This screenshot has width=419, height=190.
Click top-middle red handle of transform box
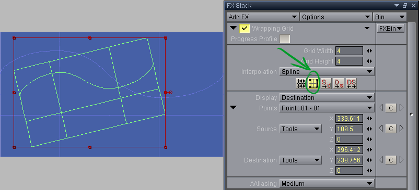click(90, 38)
